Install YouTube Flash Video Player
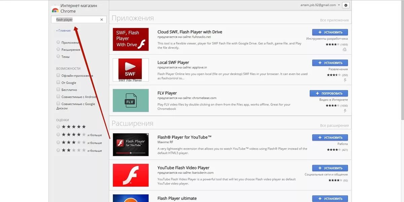This screenshot has height=202, width=404. coord(330,168)
